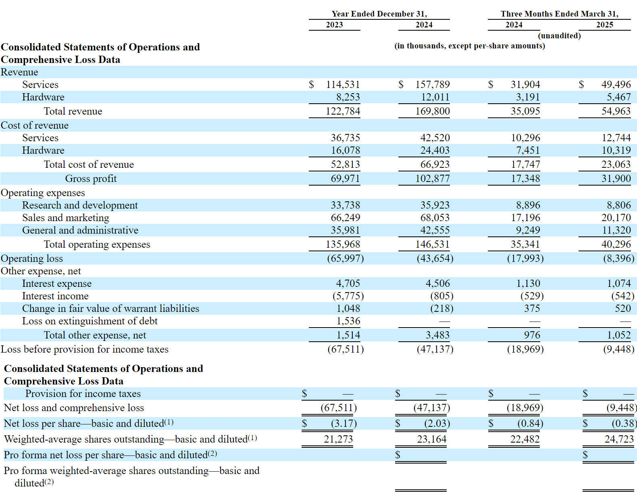637x493 pixels.
Task: Select 2023 Sales and marketing value 66,249
Action: tap(345, 218)
